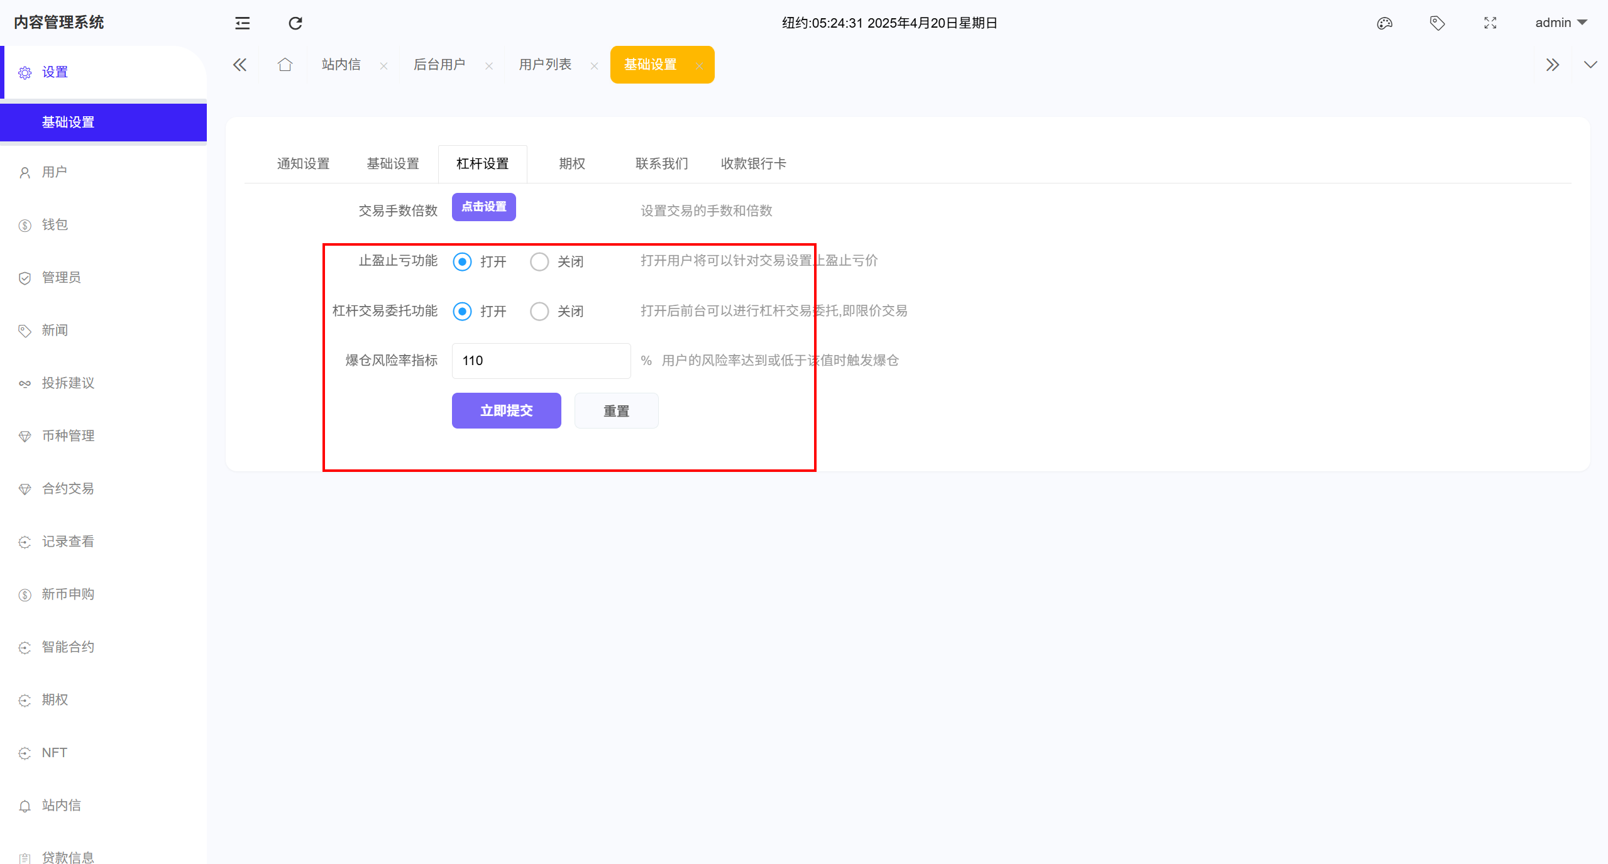Click the 点击设置 button
The height and width of the screenshot is (864, 1608).
[483, 207]
